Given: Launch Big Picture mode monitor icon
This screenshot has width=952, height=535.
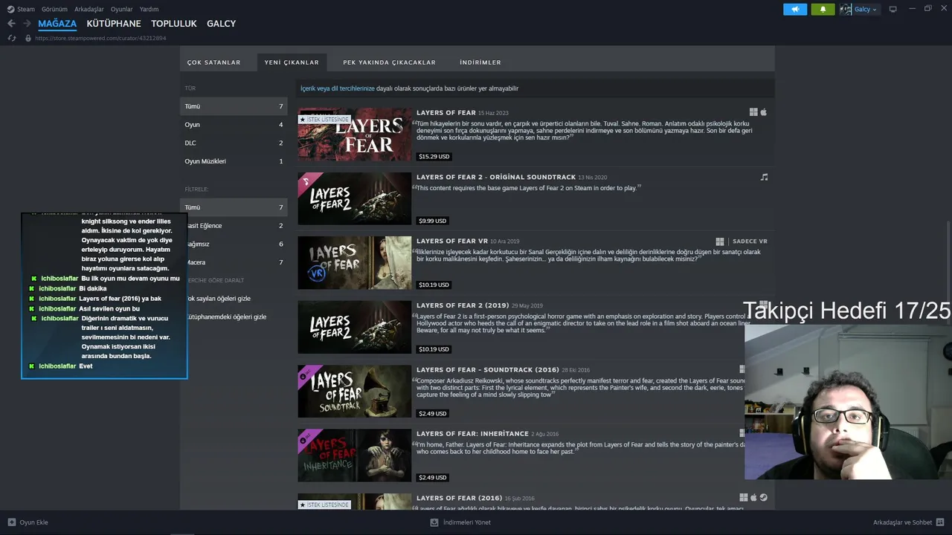Looking at the screenshot, I should [893, 9].
